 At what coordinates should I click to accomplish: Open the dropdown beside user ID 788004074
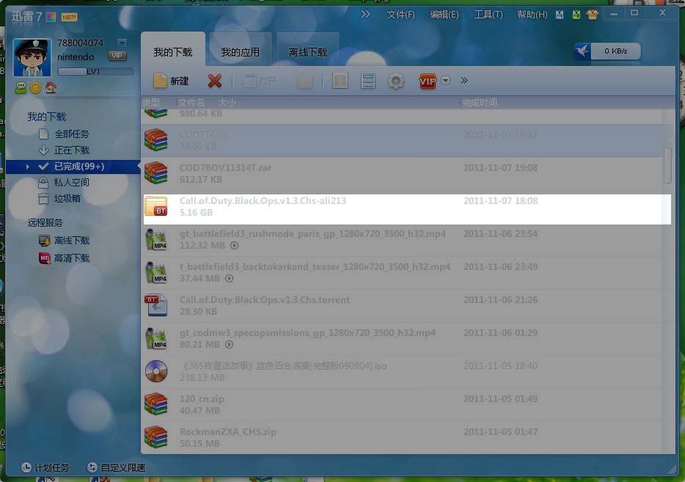122,43
